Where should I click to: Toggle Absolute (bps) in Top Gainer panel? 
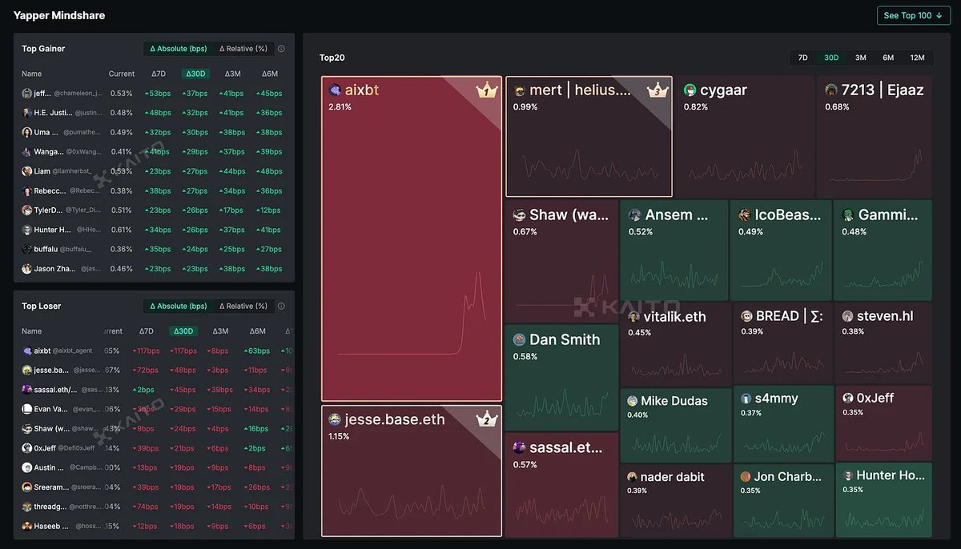(x=179, y=49)
